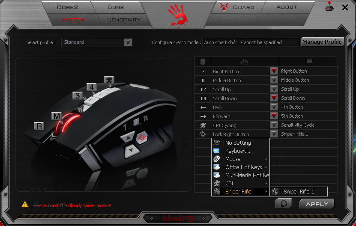
Task: Click the yellow warning triangle icon
Action: pyautogui.click(x=25, y=205)
